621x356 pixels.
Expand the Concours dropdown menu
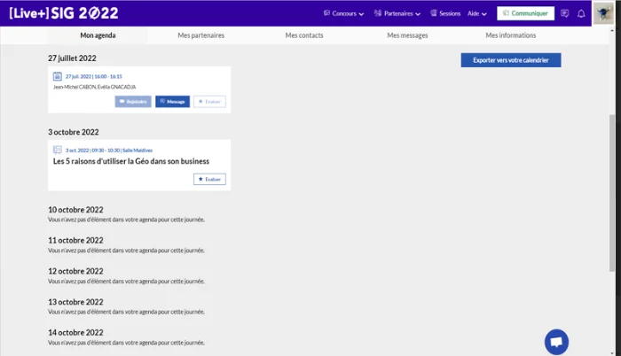pyautogui.click(x=344, y=13)
